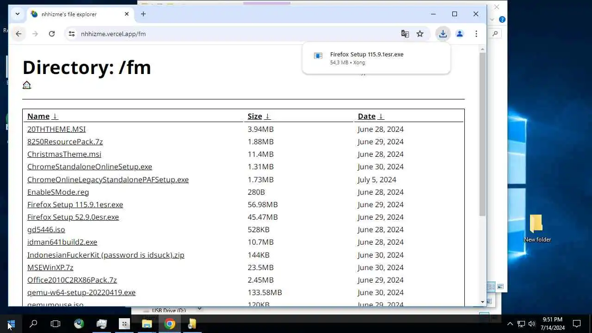Screen dimensions: 592x333
Task: Switch to Google Chrome on the taskbar
Action: (170, 324)
